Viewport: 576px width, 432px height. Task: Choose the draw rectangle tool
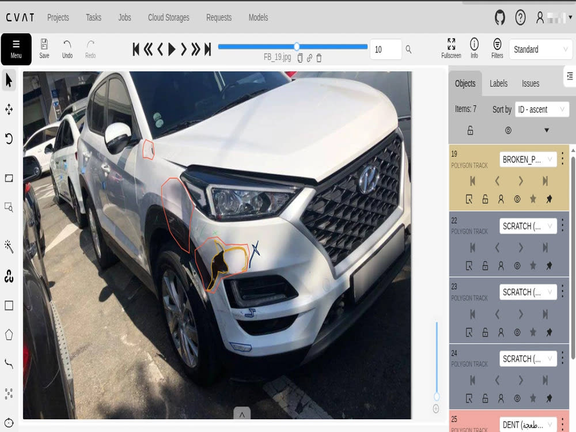(x=9, y=305)
